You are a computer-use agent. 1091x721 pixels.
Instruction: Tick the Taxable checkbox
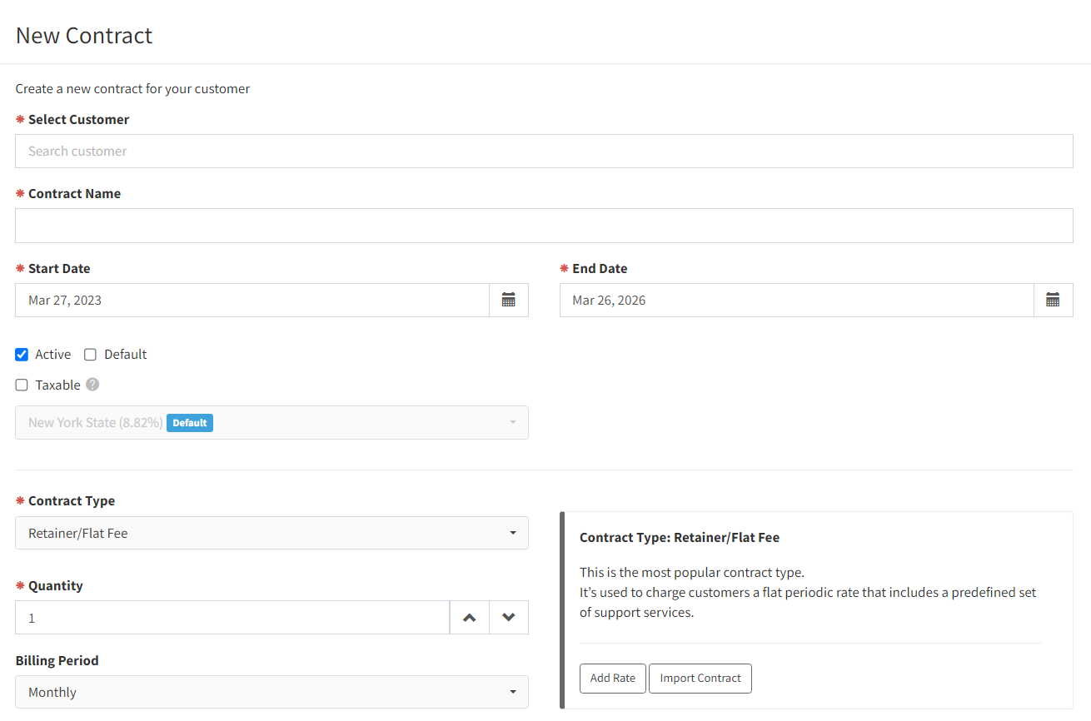pos(22,385)
